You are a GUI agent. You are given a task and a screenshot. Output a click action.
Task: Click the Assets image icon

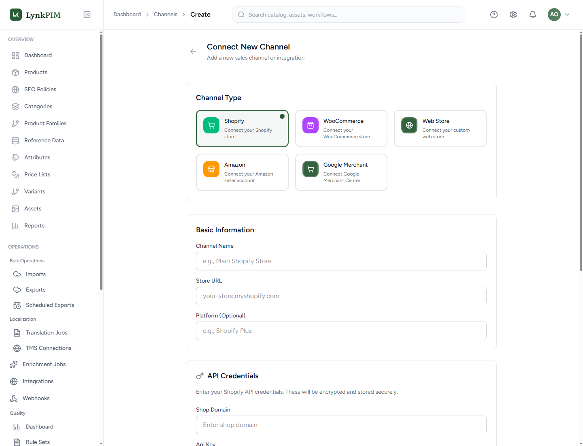tap(15, 208)
